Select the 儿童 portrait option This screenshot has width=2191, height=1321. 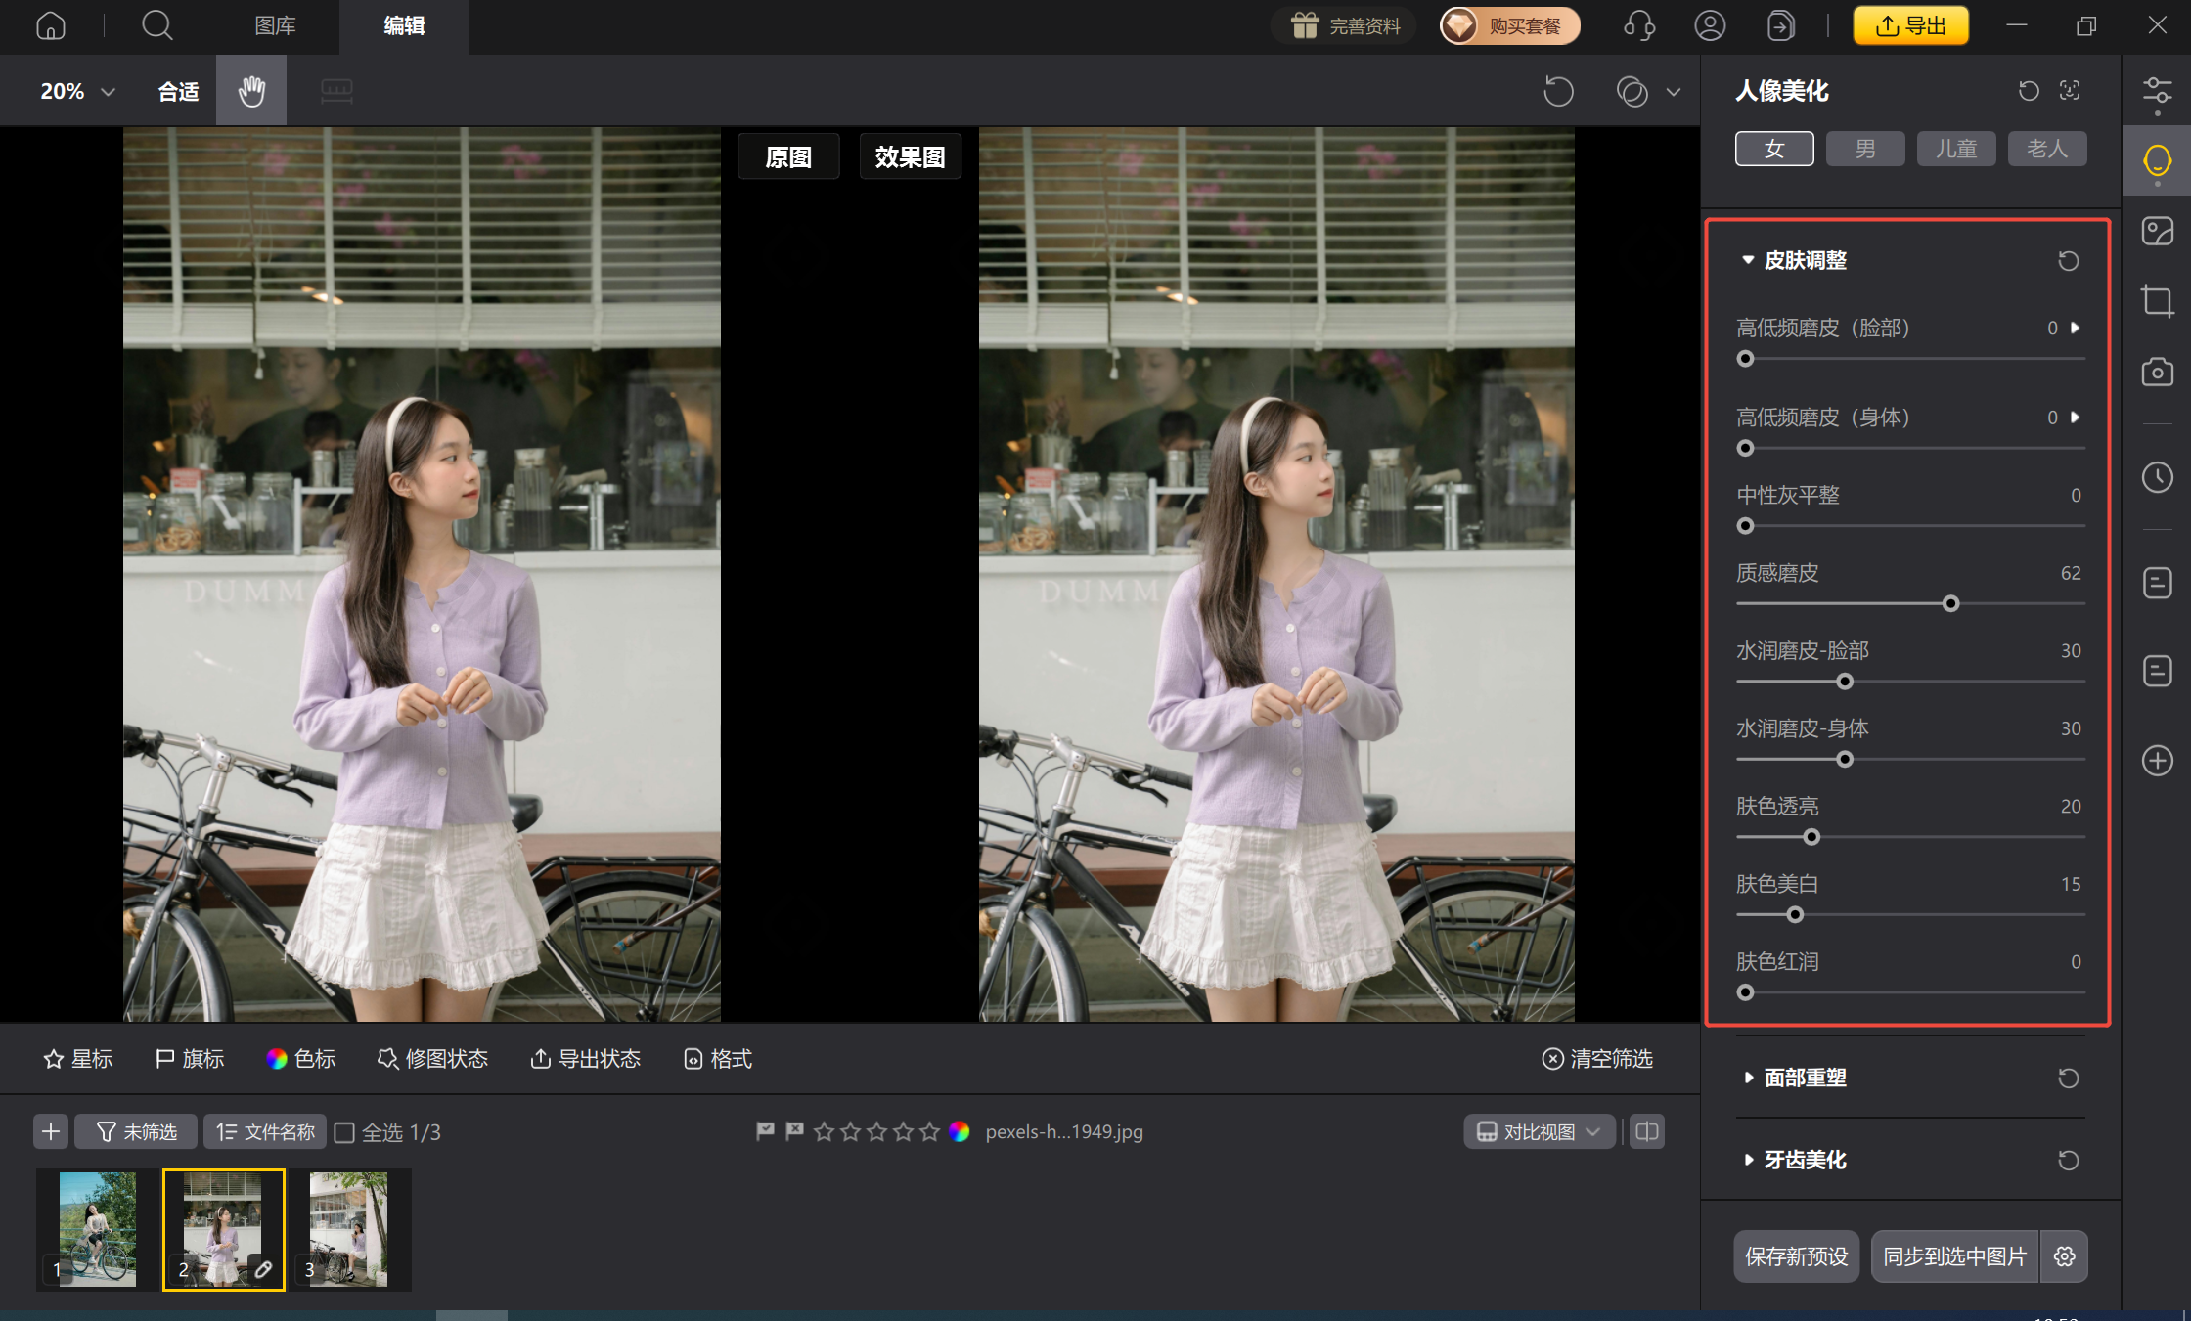(x=1956, y=149)
